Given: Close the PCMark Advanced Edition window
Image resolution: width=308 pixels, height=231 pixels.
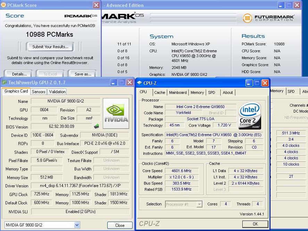Looking at the screenshot, I should point(297,5).
